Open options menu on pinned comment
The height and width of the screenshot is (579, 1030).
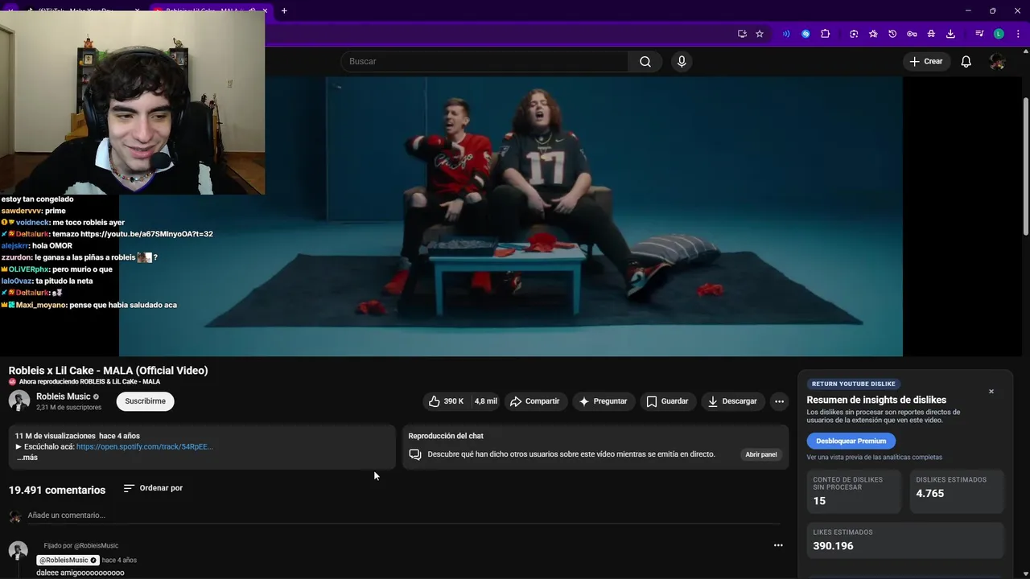(x=778, y=545)
